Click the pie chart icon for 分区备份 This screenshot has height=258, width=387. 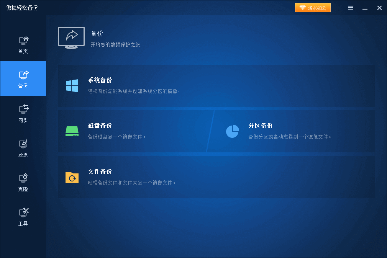(233, 131)
